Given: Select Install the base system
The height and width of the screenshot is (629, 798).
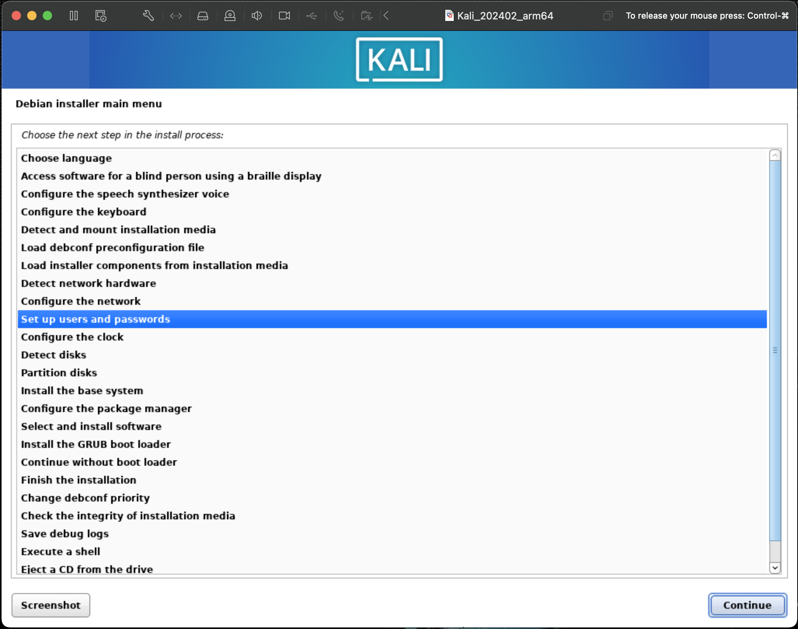Looking at the screenshot, I should point(82,390).
